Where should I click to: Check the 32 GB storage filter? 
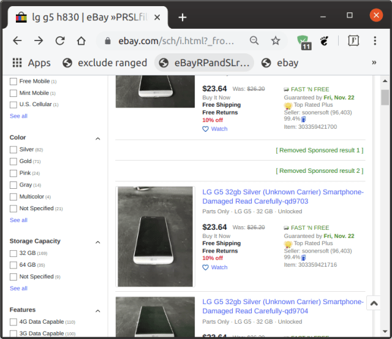pyautogui.click(x=13, y=253)
